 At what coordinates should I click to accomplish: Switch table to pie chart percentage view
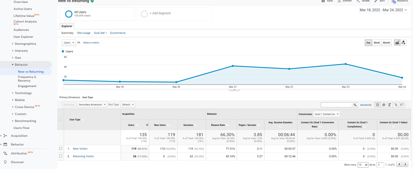tap(384, 105)
